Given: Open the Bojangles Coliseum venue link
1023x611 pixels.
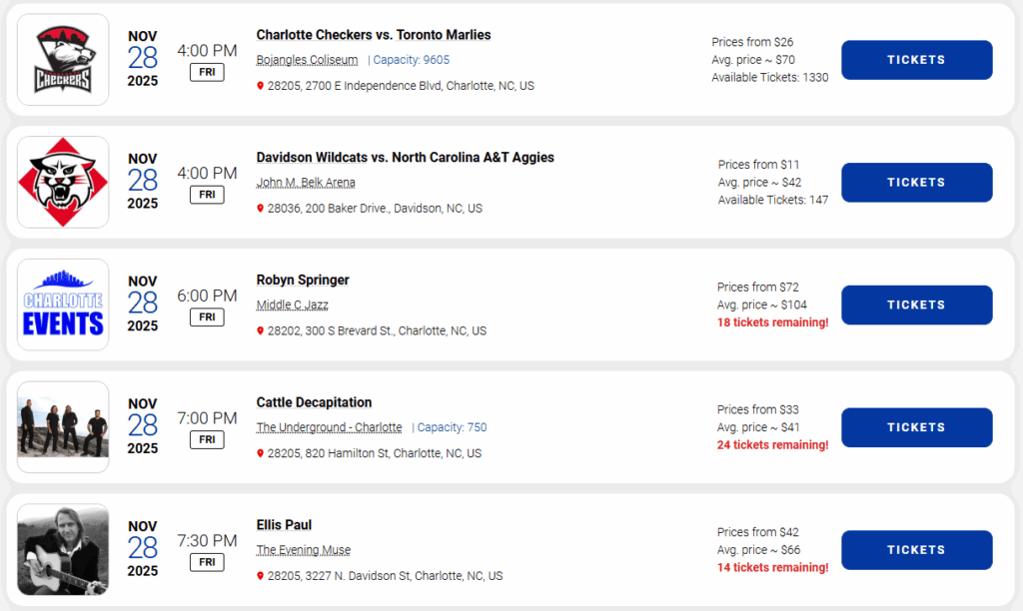Looking at the screenshot, I should (x=307, y=60).
